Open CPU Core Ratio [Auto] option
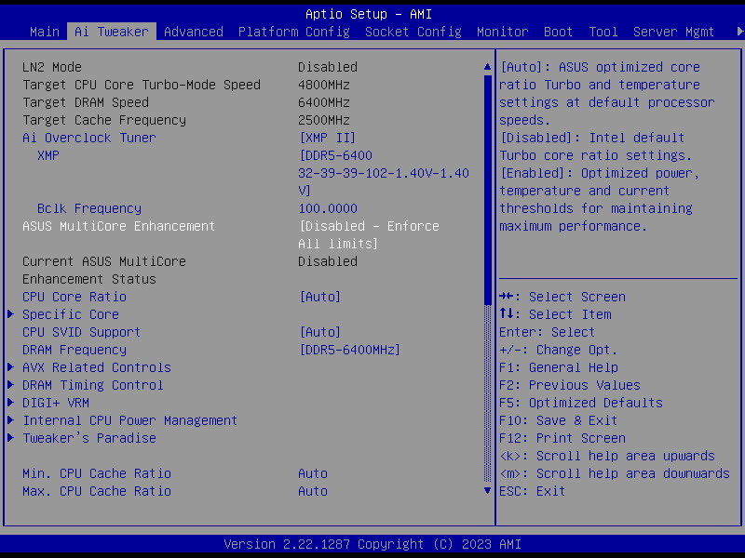 coord(319,297)
